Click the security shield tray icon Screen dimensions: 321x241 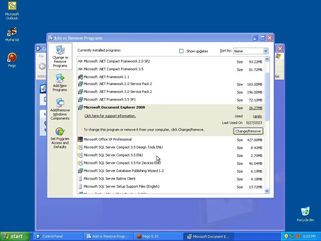pyautogui.click(x=286, y=236)
